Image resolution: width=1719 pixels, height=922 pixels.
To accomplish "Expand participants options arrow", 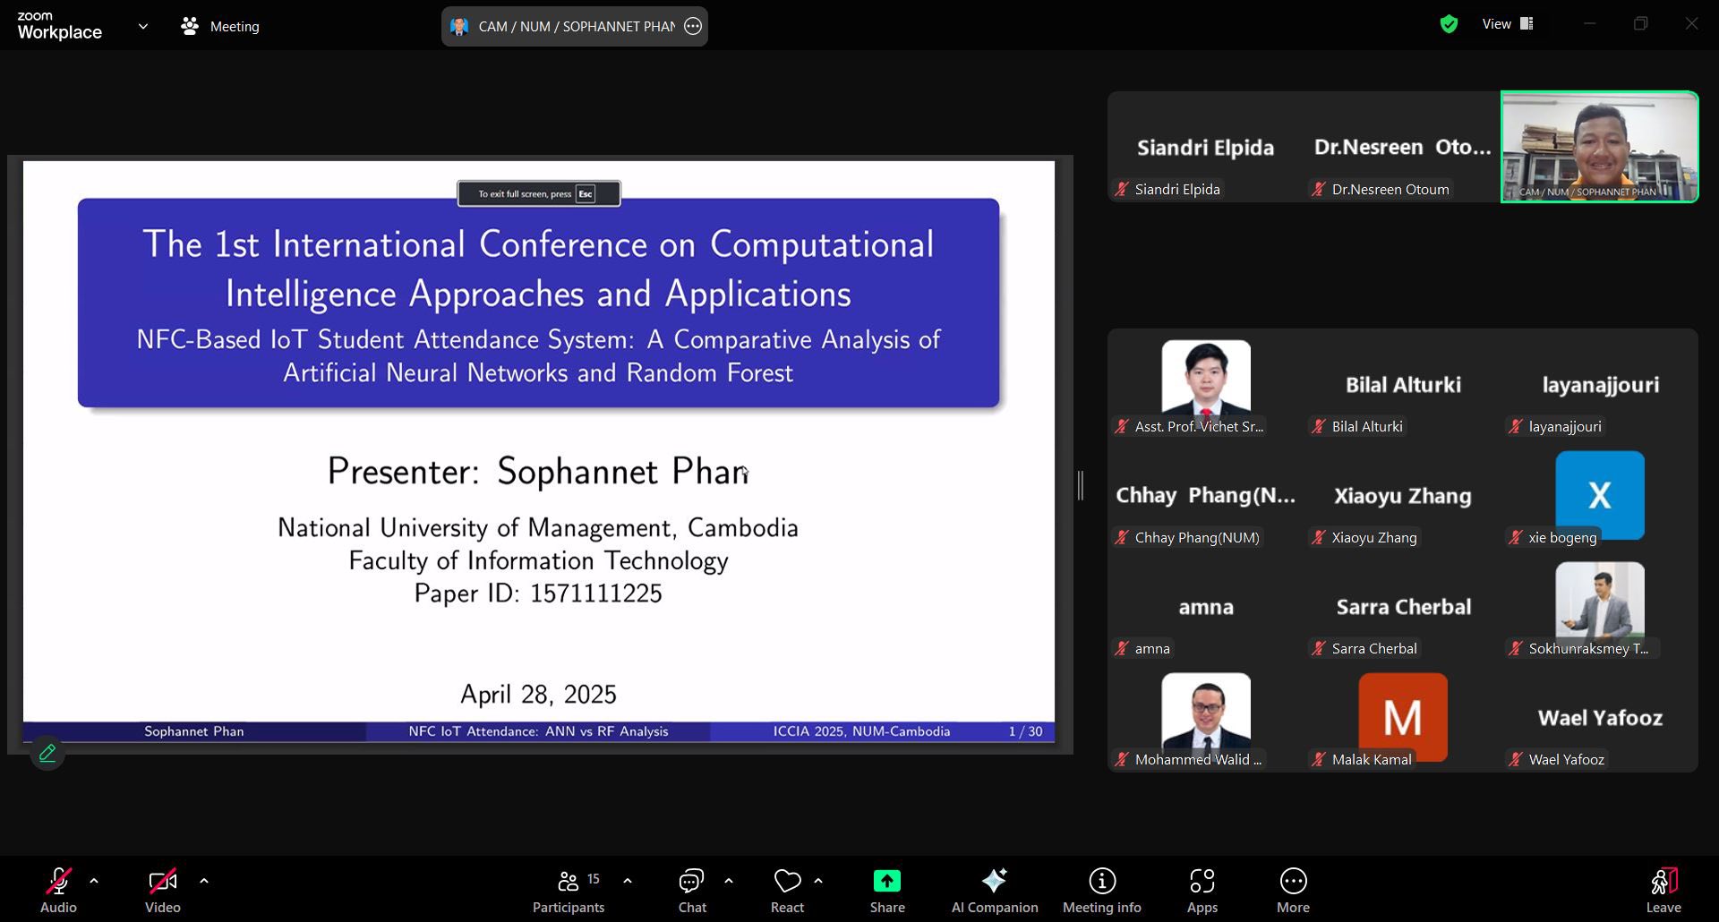I will pos(628,882).
